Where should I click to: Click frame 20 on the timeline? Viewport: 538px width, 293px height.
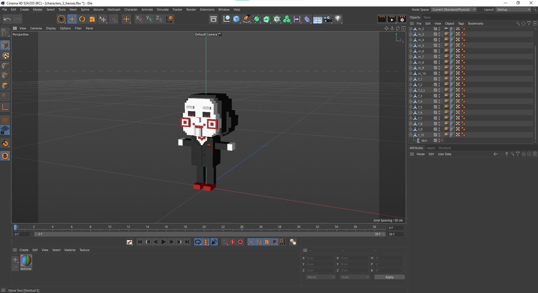coord(204,227)
